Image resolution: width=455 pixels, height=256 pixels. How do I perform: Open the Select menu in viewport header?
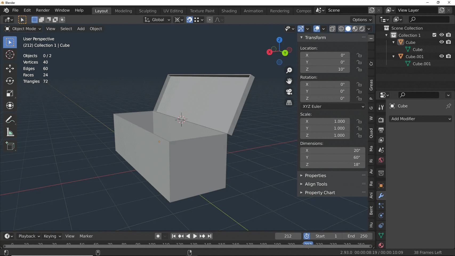coord(66,29)
